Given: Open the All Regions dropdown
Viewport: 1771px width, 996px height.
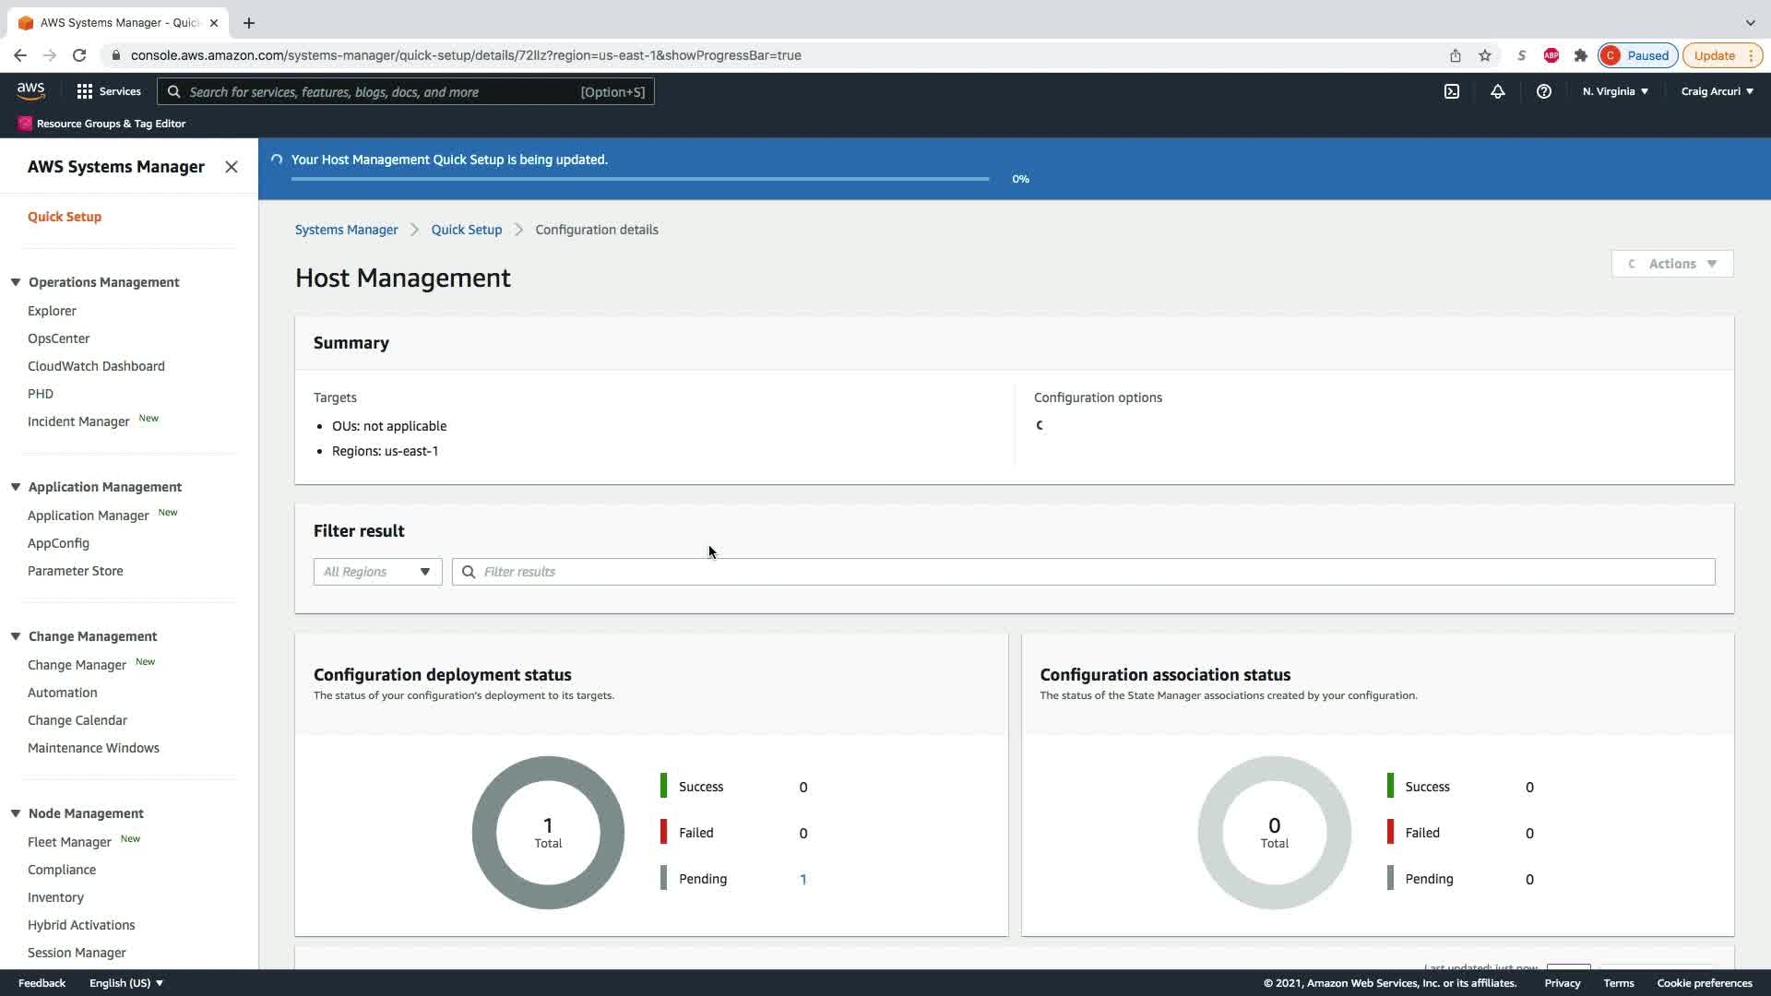Looking at the screenshot, I should point(377,572).
